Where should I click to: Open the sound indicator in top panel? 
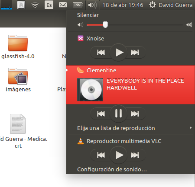click(92, 5)
